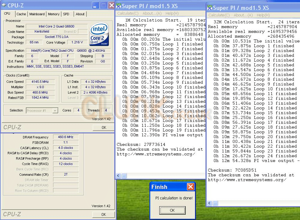Click the Core Voltage value '1.216 V'
This screenshot has width=300, height=220.
[77, 42]
